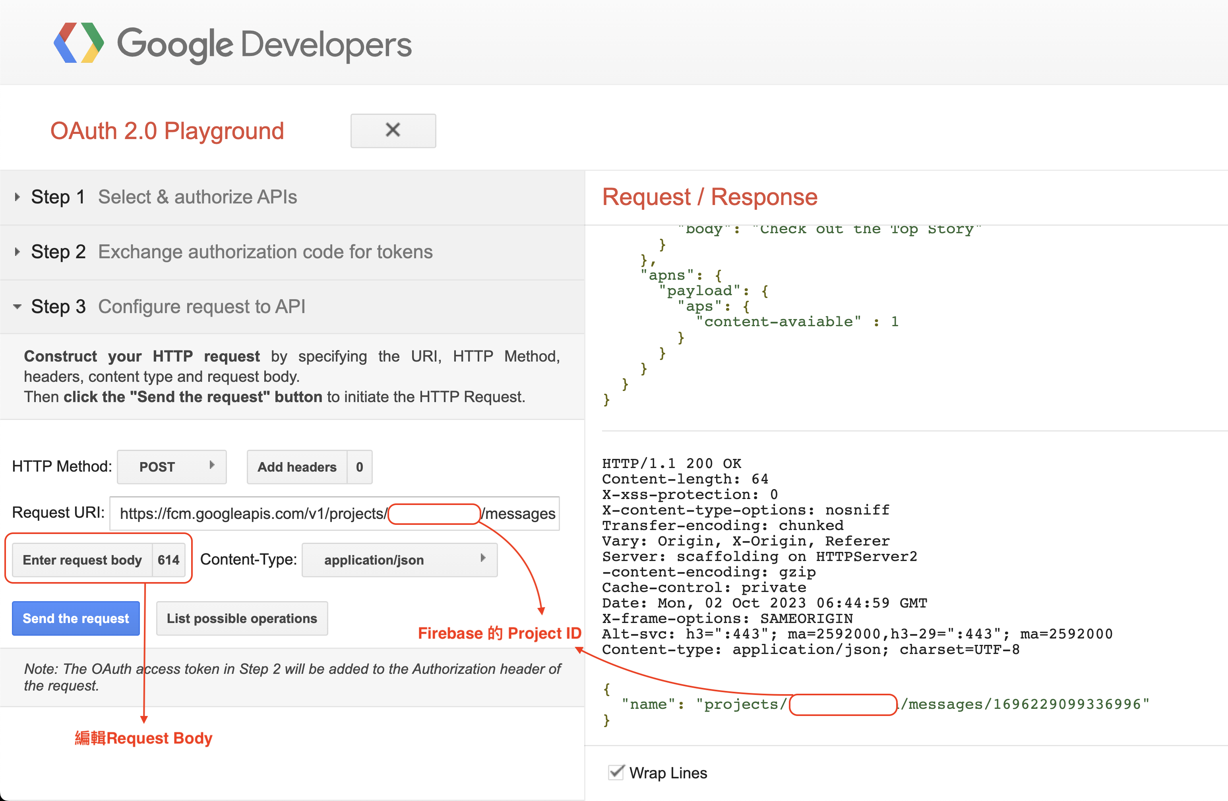The width and height of the screenshot is (1228, 801).
Task: Expand Step 2 Exchange authorization code
Action: coord(231,252)
